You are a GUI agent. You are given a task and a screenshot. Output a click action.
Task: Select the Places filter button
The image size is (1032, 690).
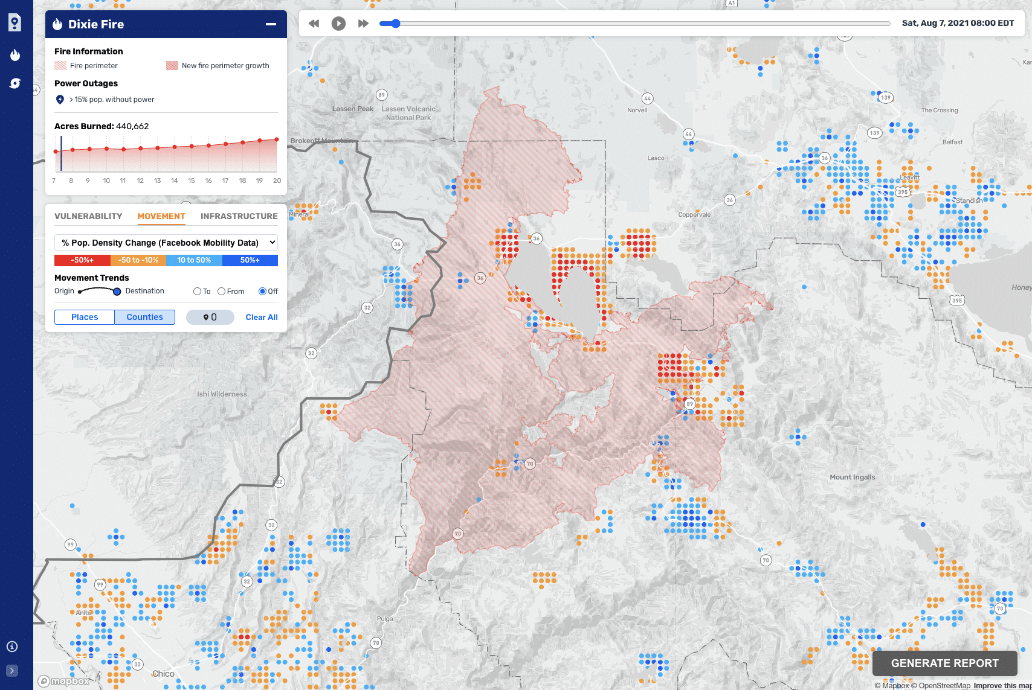tap(84, 317)
